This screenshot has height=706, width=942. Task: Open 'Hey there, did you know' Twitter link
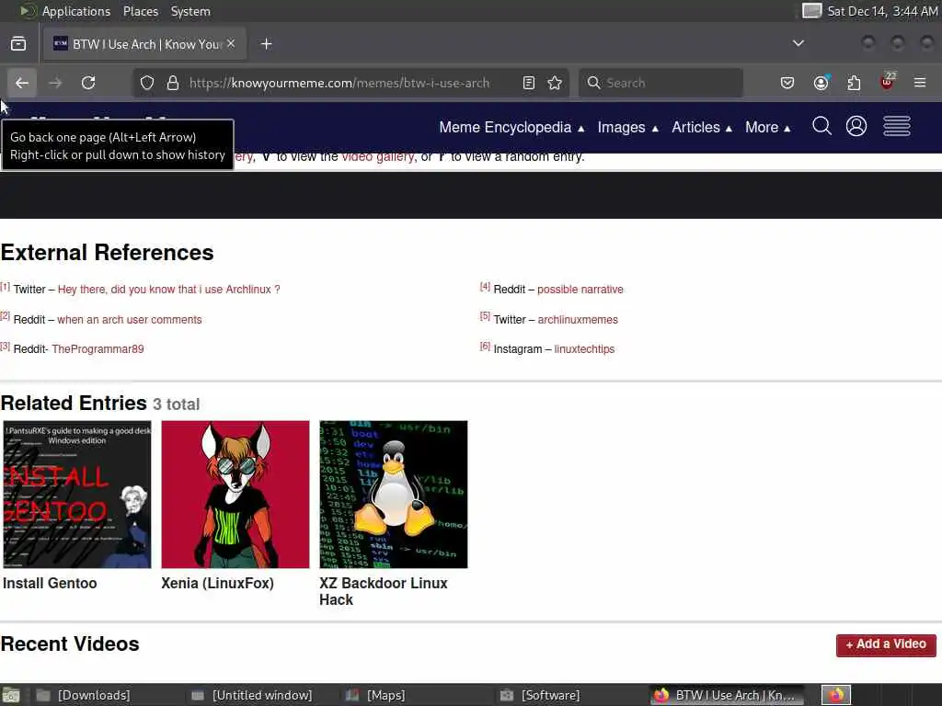click(x=169, y=290)
